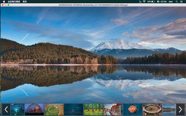Click the window title with ShastaVideo filename

coord(93,5)
